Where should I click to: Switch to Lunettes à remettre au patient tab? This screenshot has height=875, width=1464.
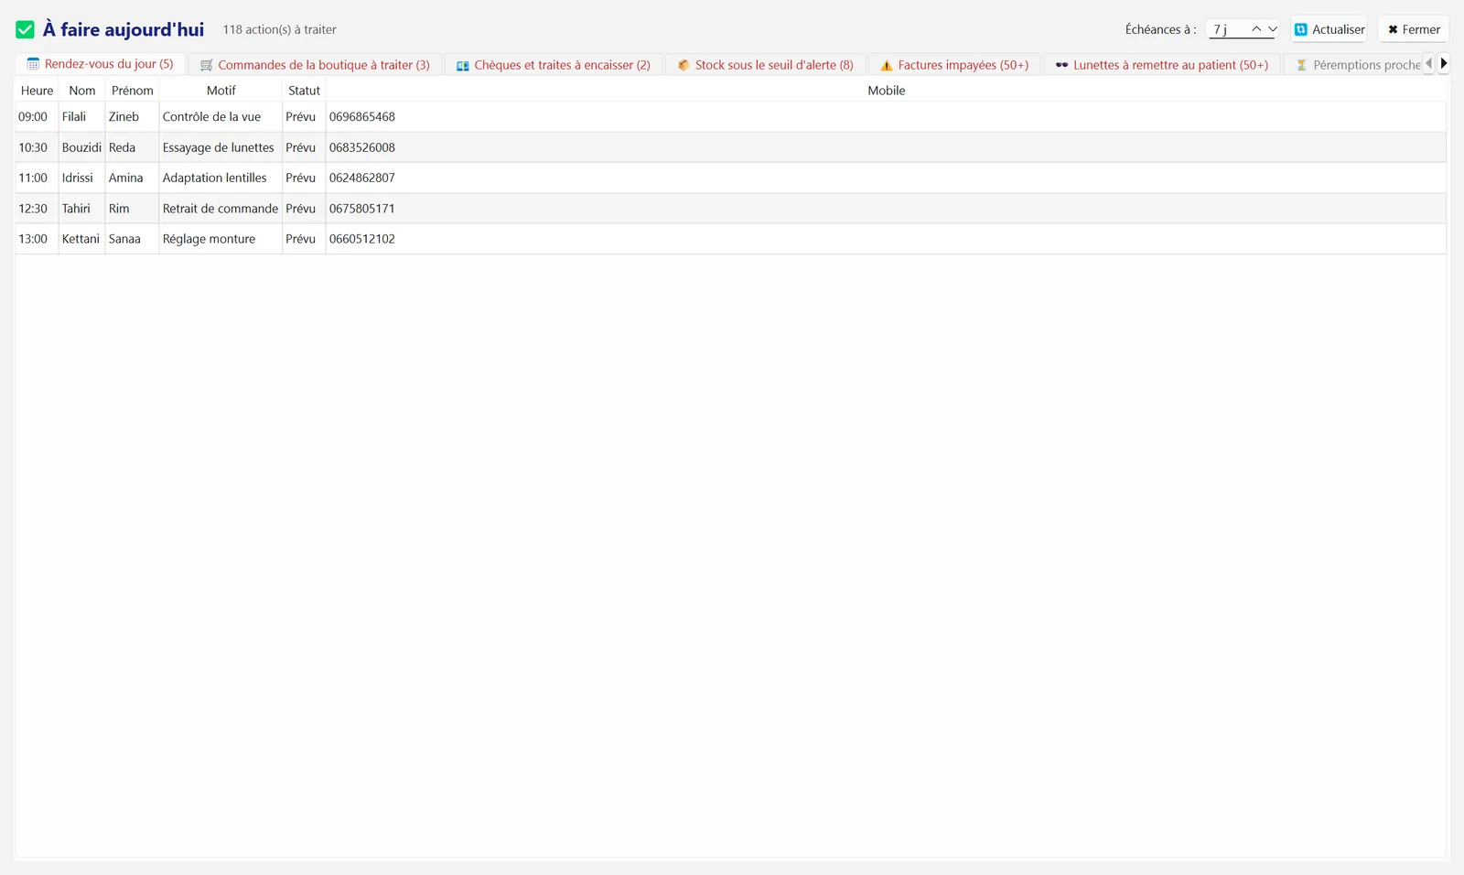point(1162,65)
